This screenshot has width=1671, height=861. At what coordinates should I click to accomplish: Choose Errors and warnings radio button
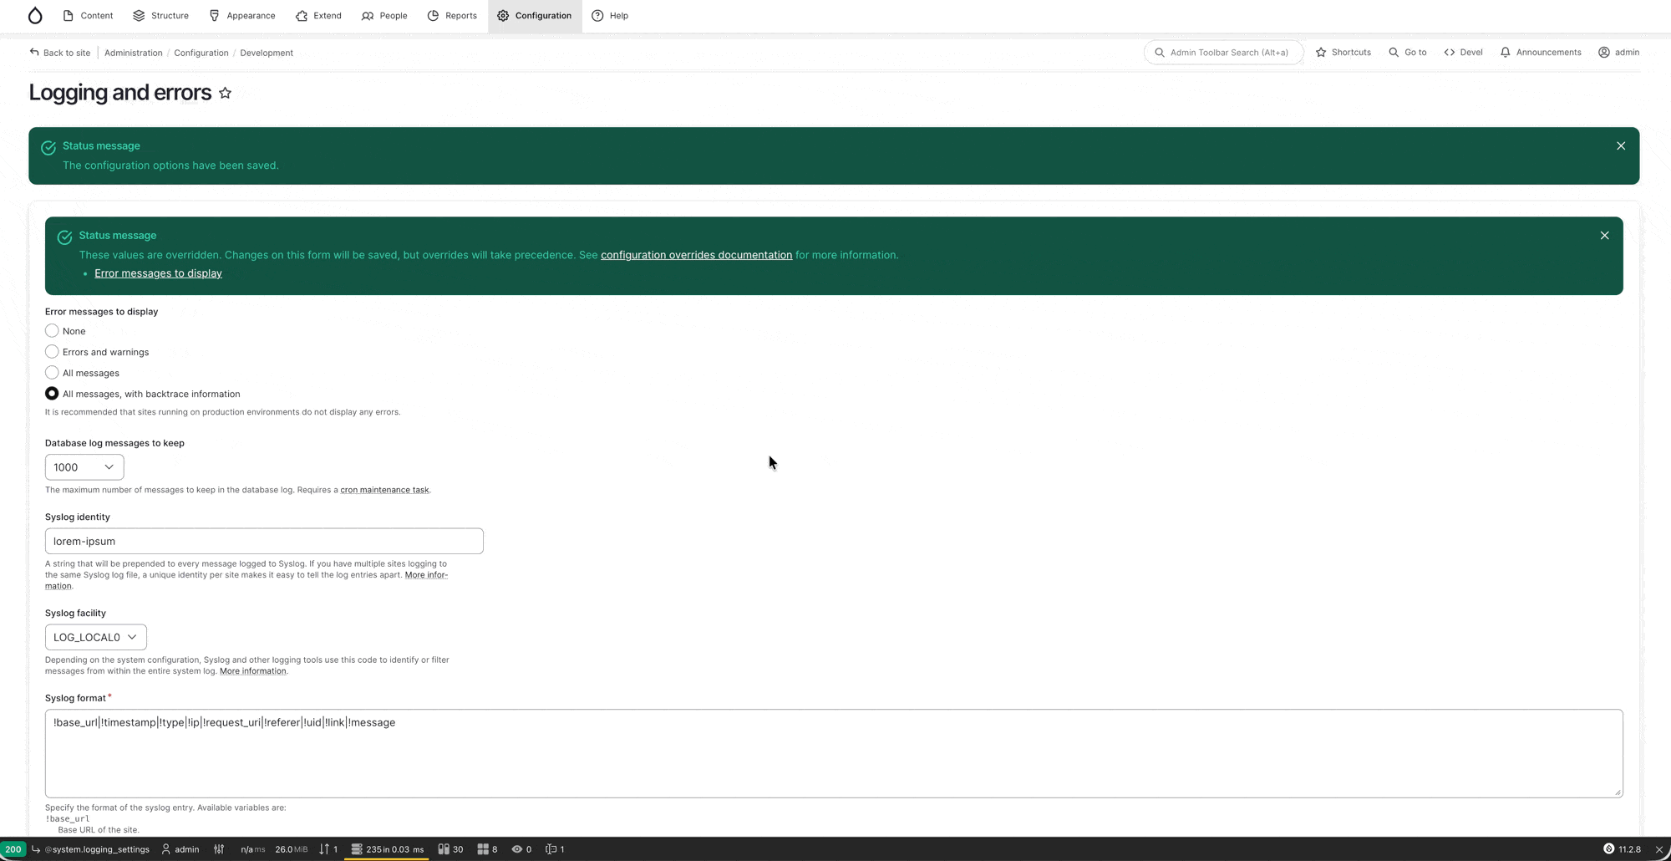52,352
